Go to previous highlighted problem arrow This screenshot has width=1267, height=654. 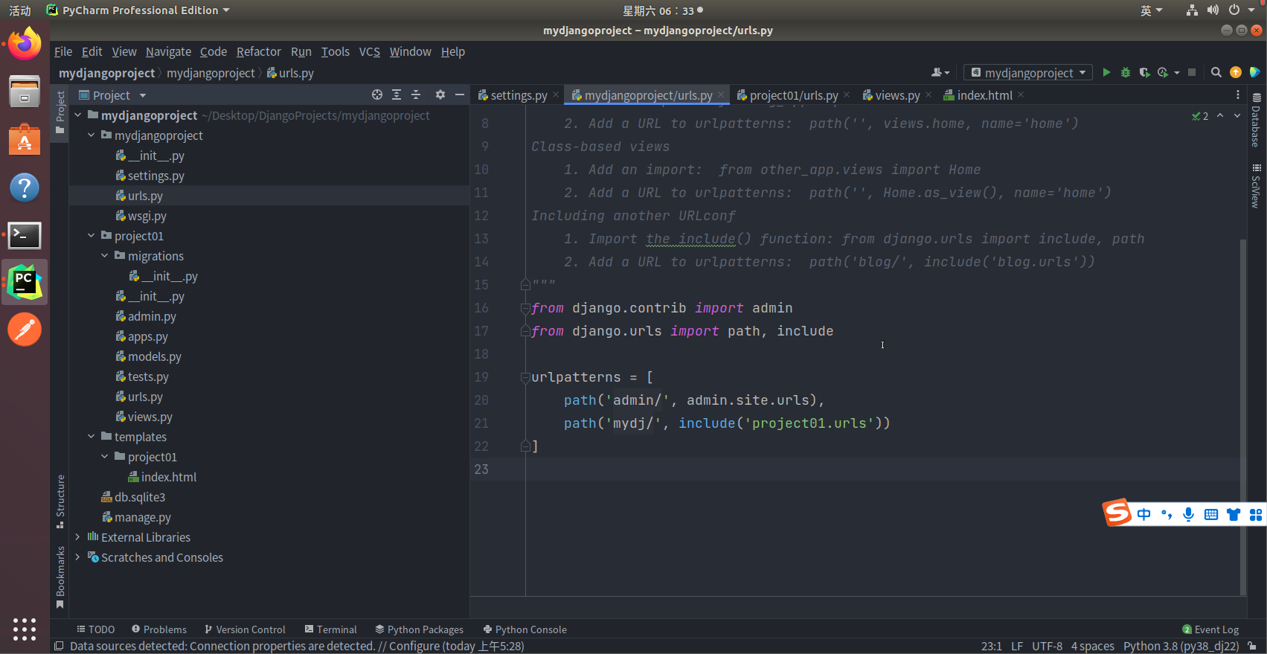(1220, 115)
